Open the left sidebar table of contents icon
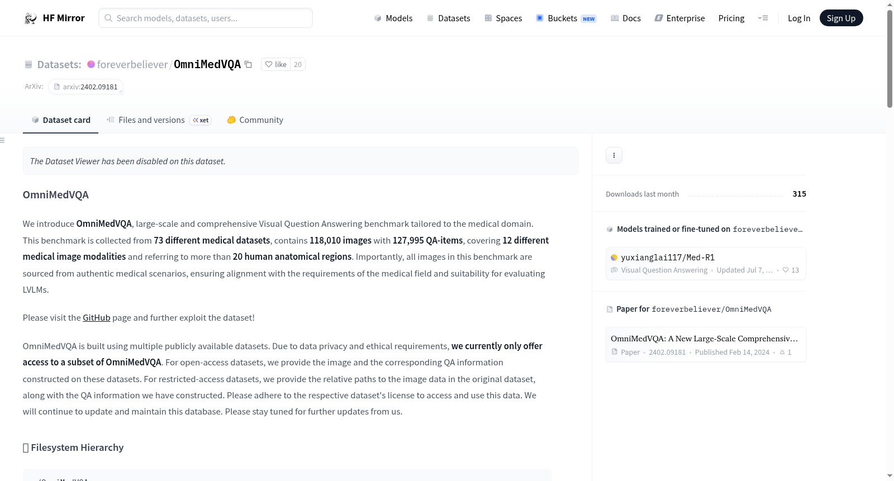Image resolution: width=894 pixels, height=481 pixels. [2, 140]
